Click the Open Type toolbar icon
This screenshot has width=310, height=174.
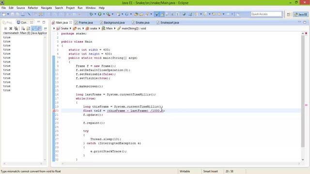[x=136, y=14]
